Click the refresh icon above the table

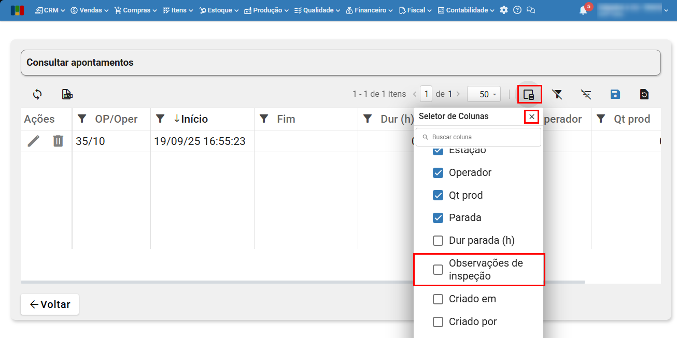(37, 94)
